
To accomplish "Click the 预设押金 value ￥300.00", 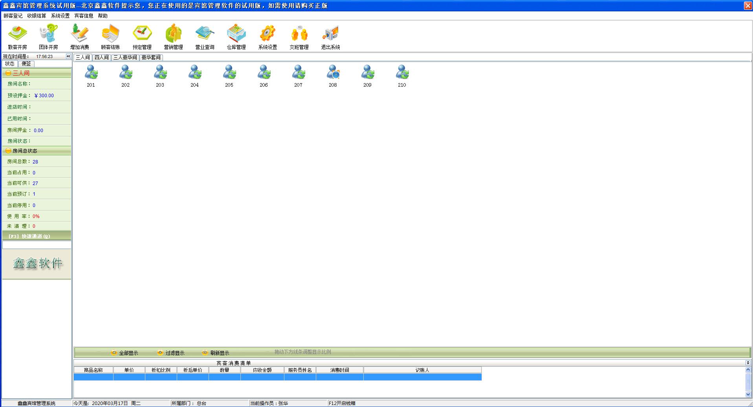I will pyautogui.click(x=44, y=95).
